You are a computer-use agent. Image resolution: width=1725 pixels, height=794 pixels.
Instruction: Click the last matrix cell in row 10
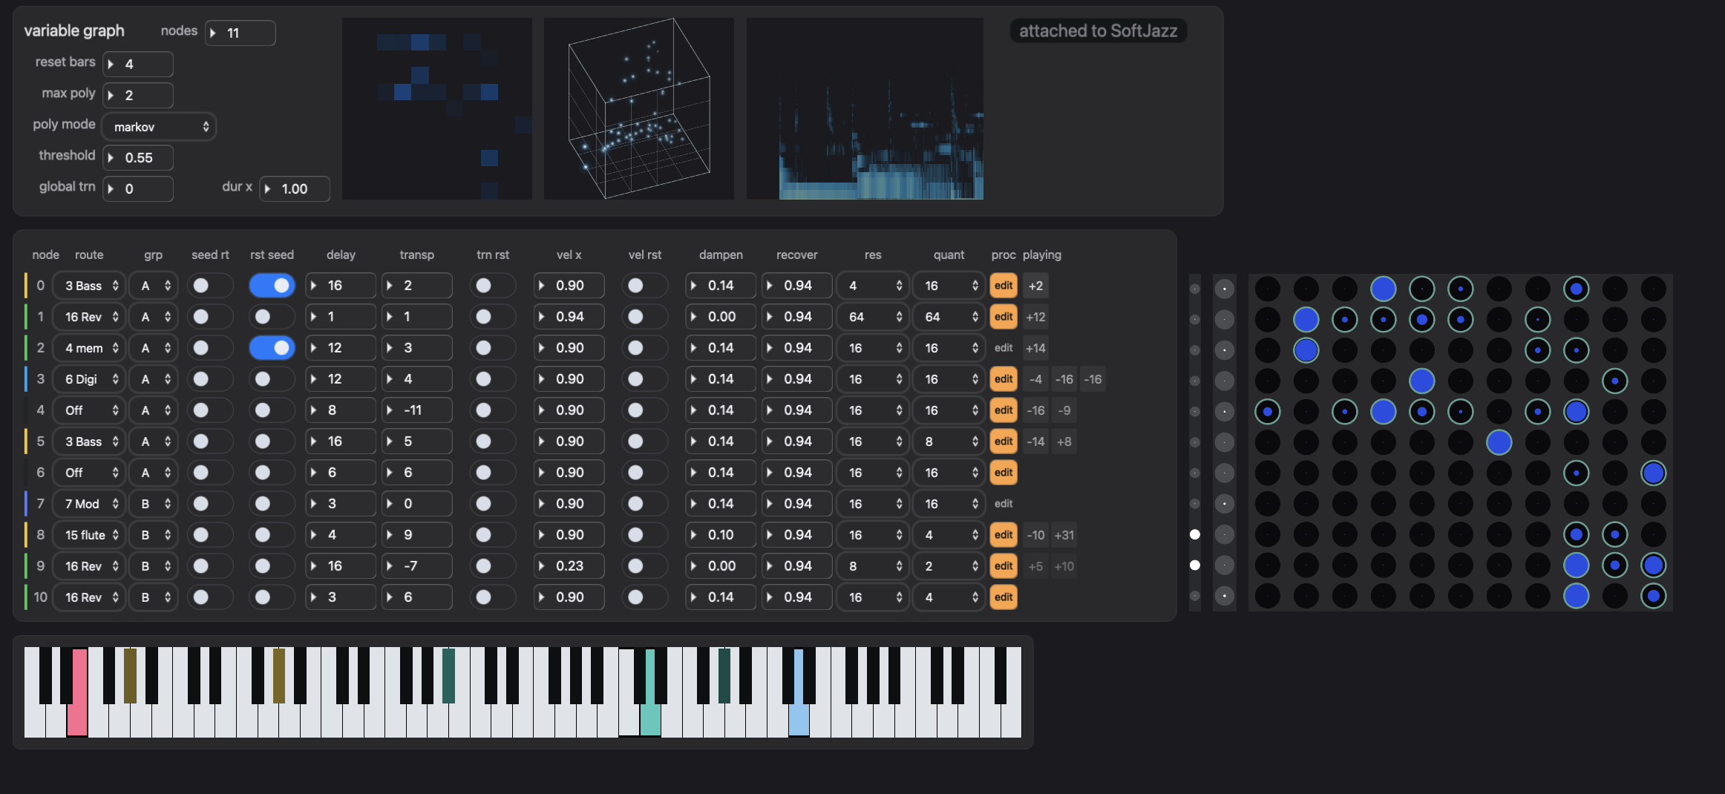(x=1654, y=596)
